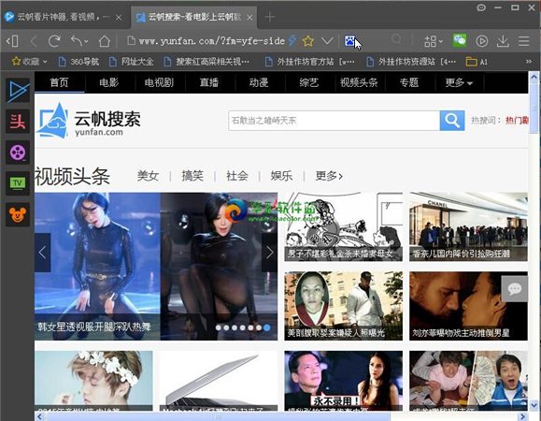Show more bookmarks with the chevrons

click(x=529, y=62)
